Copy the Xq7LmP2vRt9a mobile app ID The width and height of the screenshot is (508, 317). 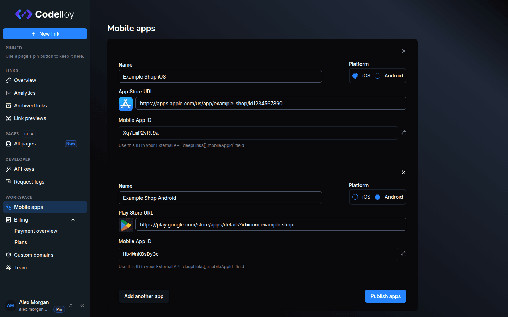click(404, 133)
